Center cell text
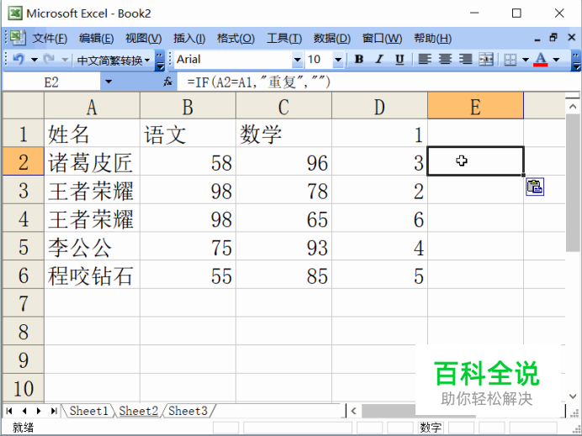 pyautogui.click(x=445, y=60)
